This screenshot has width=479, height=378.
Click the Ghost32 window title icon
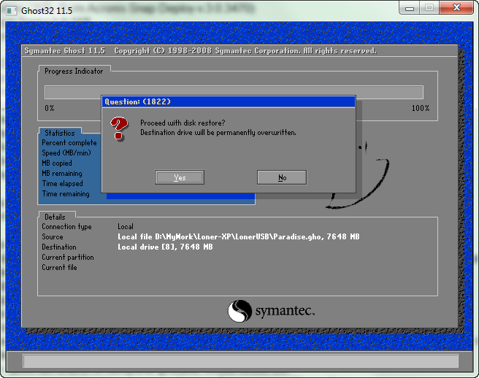11,9
